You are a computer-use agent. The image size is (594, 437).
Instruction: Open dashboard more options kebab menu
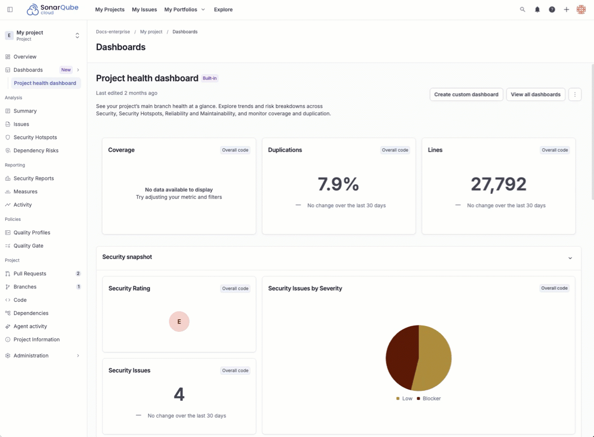tap(575, 95)
